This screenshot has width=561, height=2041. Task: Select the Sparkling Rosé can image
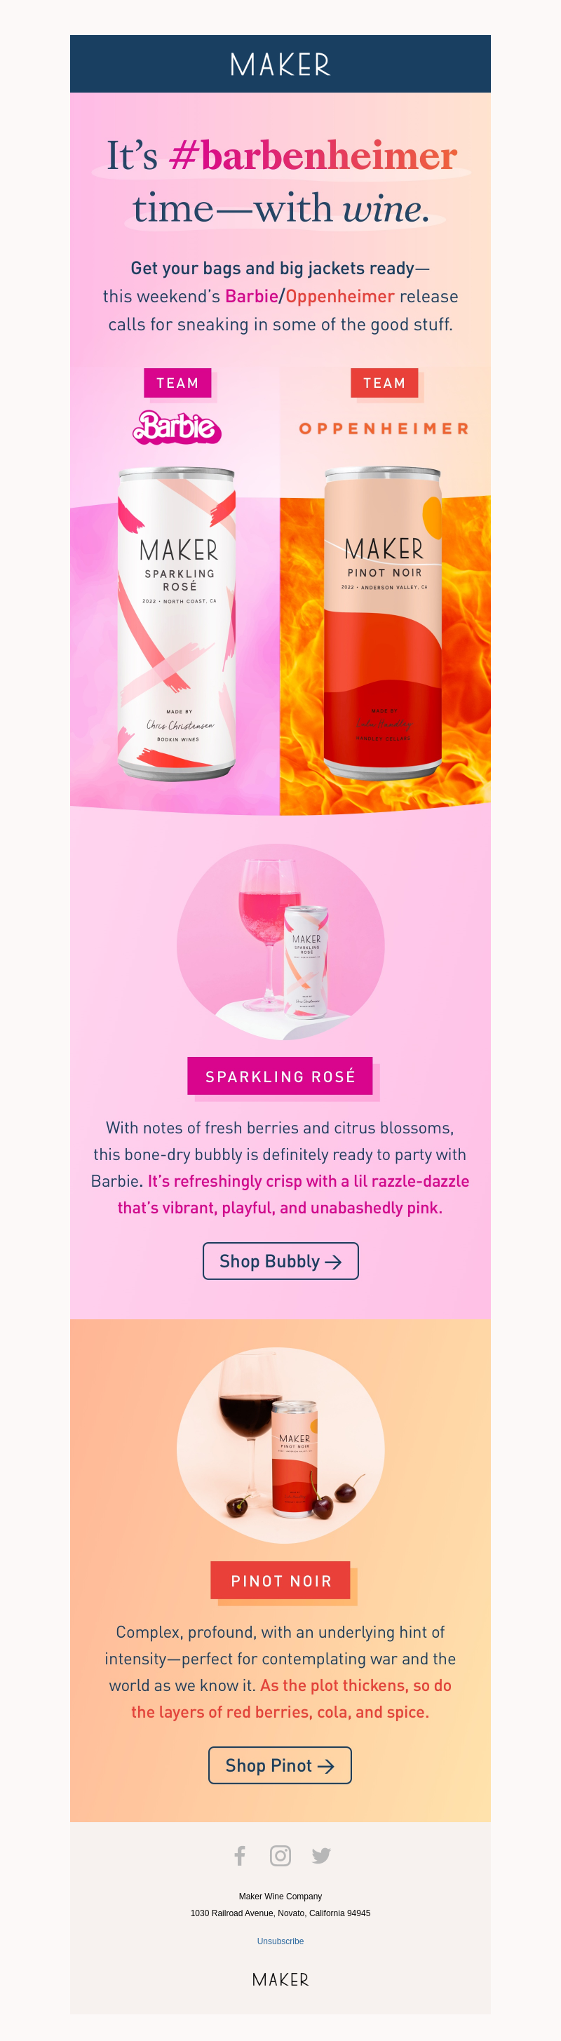(x=177, y=624)
